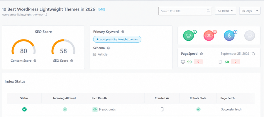Focus the Search Post URL field
264x117 pixels.
tap(185, 11)
